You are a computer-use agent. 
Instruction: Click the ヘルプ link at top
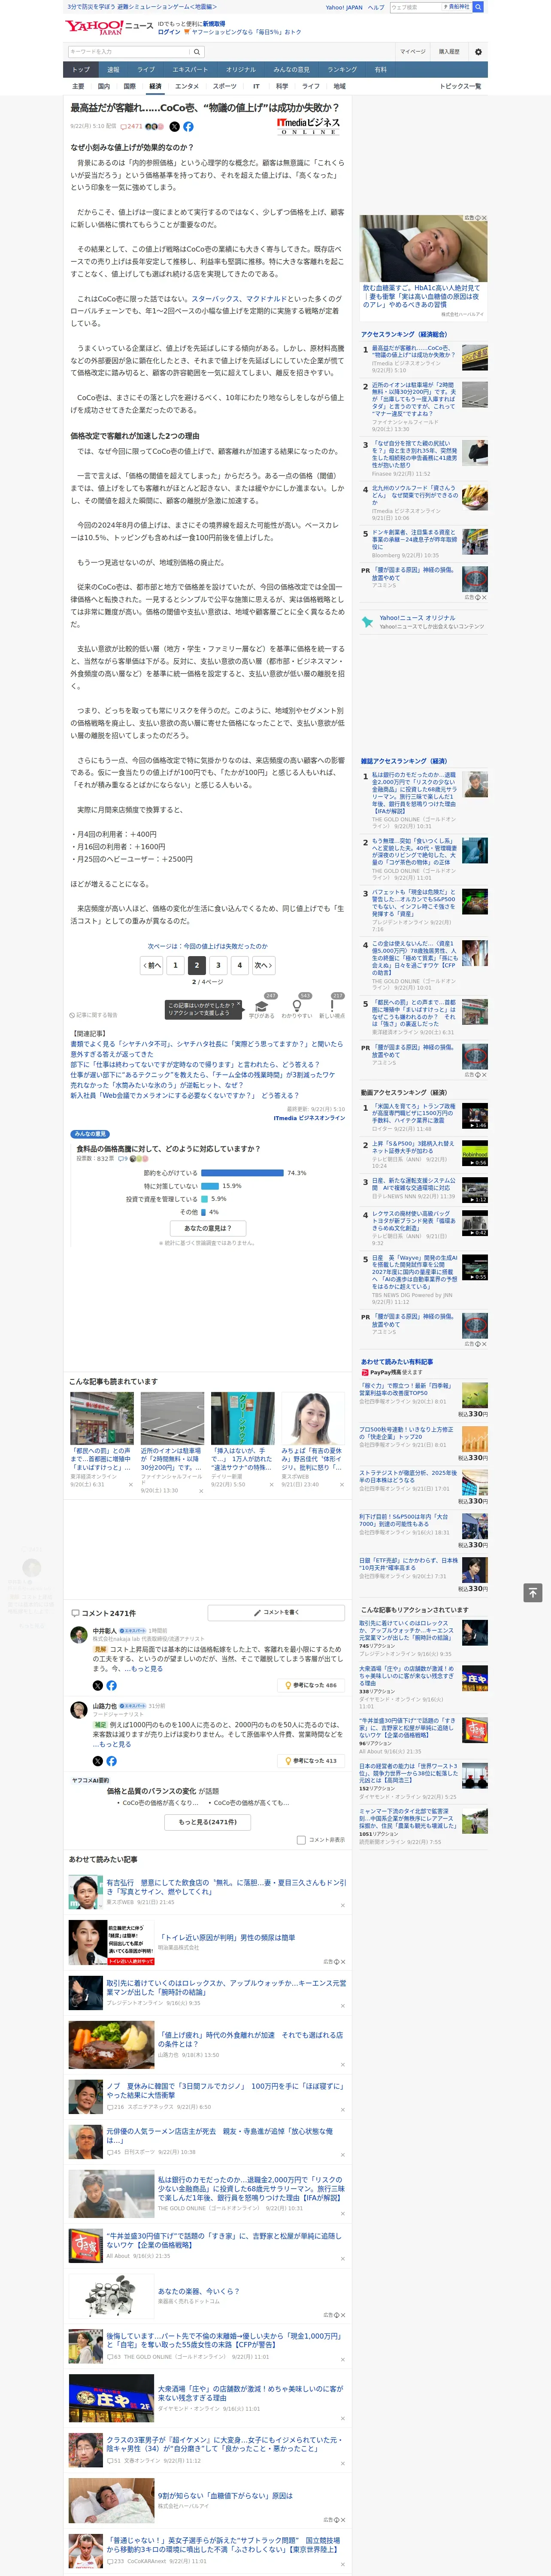click(376, 7)
